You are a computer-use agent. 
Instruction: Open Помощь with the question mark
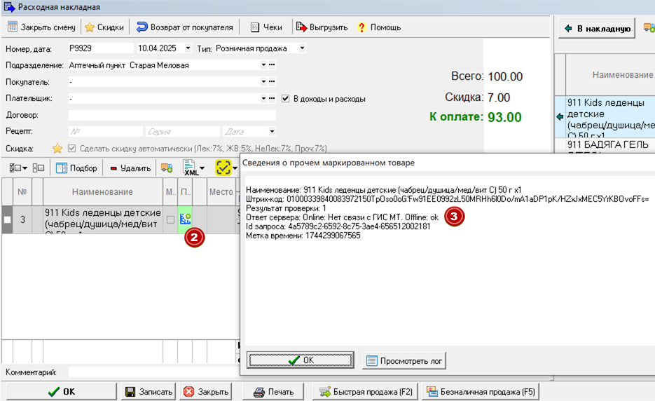click(x=379, y=27)
